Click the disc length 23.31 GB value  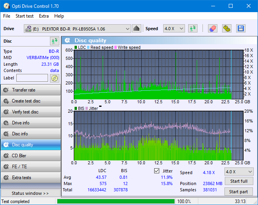pyautogui.click(x=50, y=64)
